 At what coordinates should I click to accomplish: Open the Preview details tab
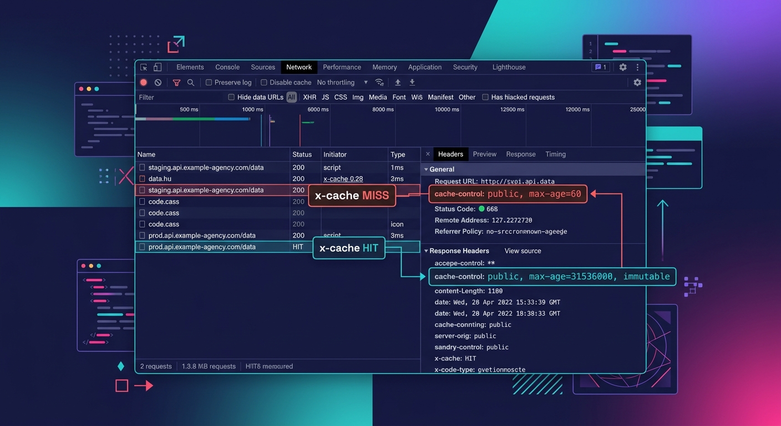pyautogui.click(x=485, y=154)
